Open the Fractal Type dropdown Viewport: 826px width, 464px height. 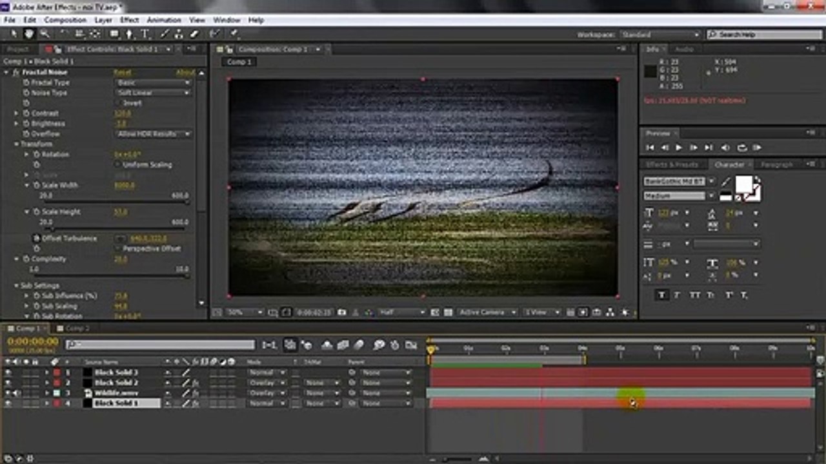[154, 82]
